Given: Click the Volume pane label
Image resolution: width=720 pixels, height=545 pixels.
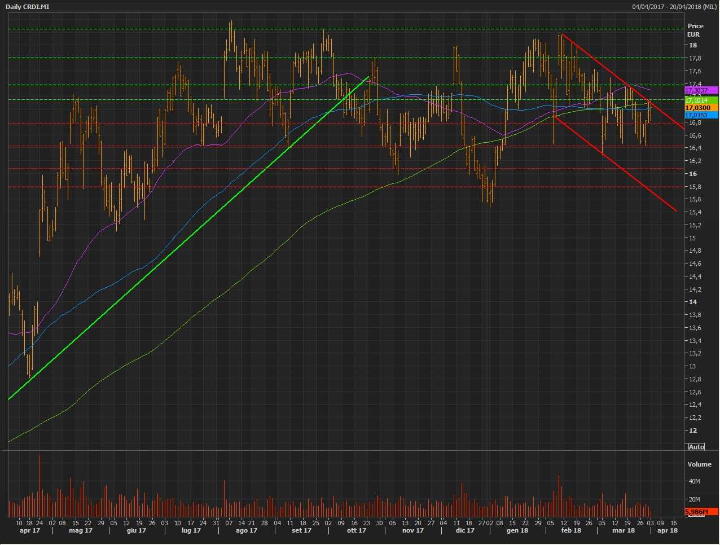Looking at the screenshot, I should point(699,464).
